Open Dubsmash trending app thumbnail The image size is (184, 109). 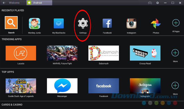[x=104, y=53]
